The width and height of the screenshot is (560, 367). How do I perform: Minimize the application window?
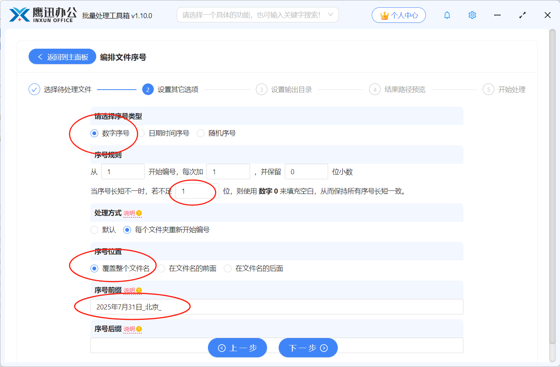pos(497,15)
